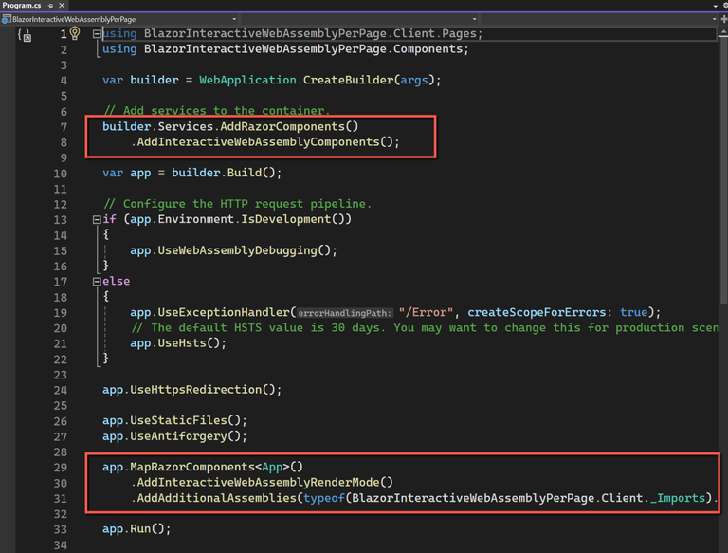728x553 pixels.
Task: Click the errorHandlingPath inlay hint
Action: tap(345, 313)
